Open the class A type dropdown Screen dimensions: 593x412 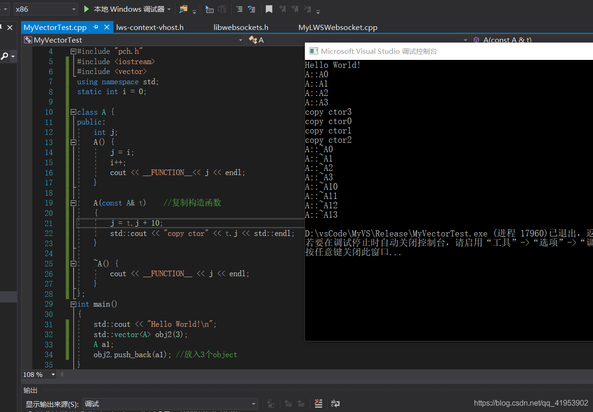(358, 40)
